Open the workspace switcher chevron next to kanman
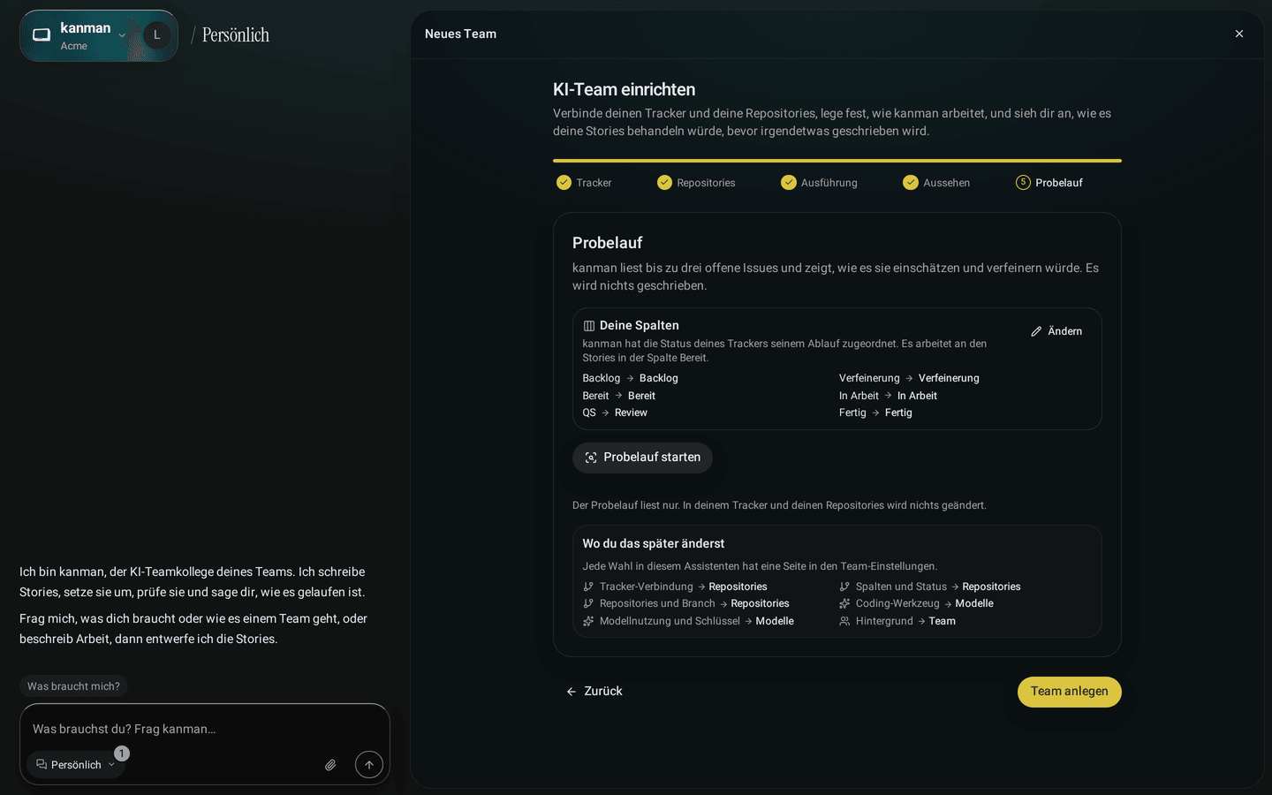The height and width of the screenshot is (795, 1272). 122,35
